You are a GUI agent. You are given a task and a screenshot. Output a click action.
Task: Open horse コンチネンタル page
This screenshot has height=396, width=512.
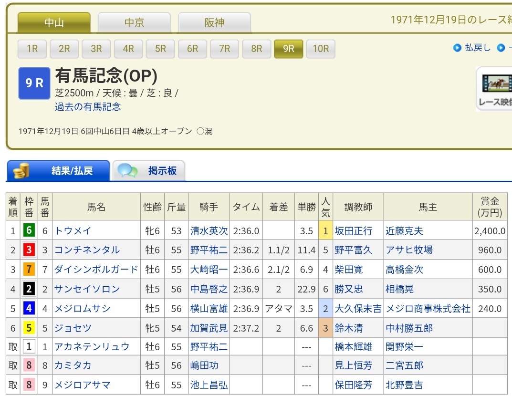[x=87, y=250]
